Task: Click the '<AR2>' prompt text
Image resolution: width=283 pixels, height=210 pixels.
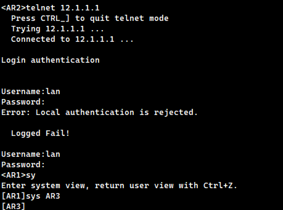Action: (14, 8)
